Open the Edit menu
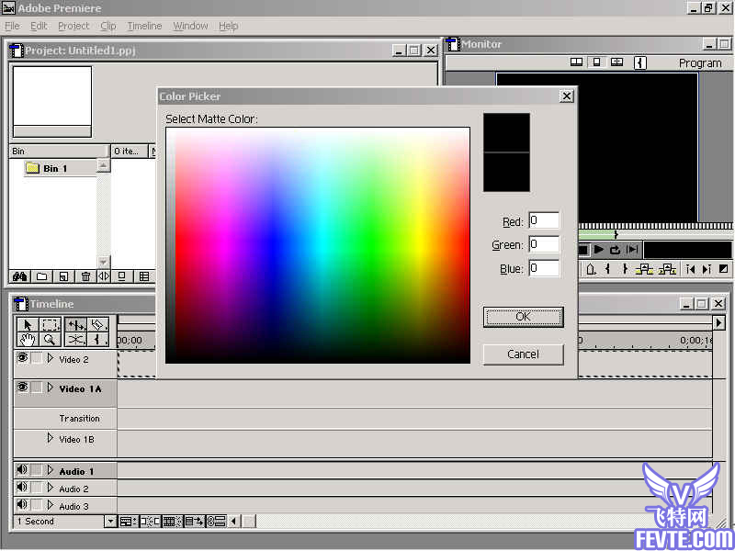 click(x=39, y=27)
